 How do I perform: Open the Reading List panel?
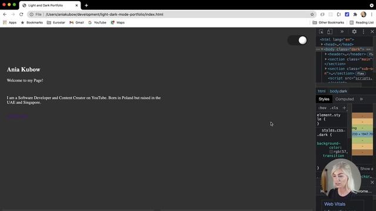(x=362, y=22)
